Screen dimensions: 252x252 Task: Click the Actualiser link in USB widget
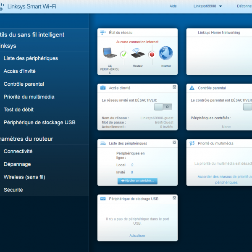coord(137,236)
